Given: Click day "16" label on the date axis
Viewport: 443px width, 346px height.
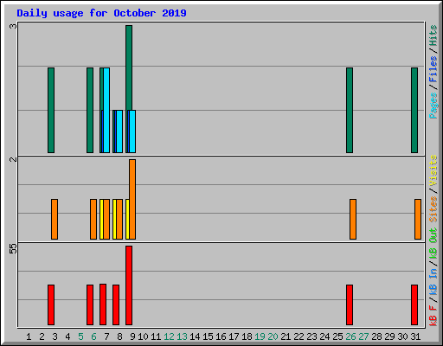Looking at the screenshot, I should [221, 336].
